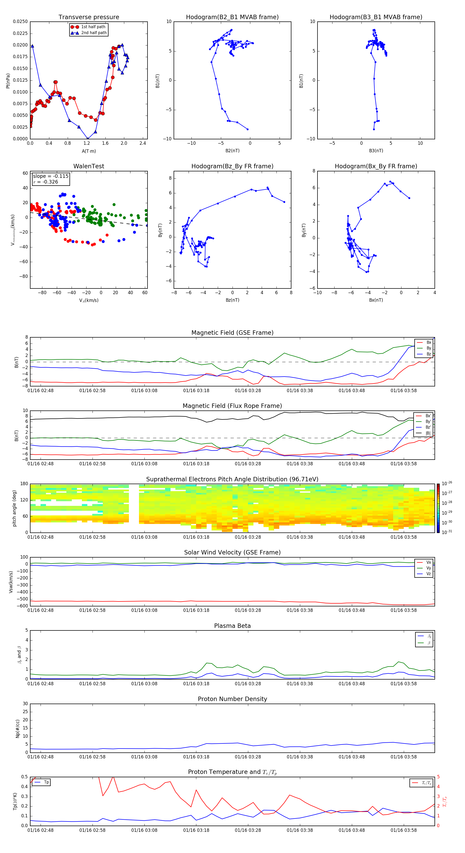The height and width of the screenshot is (853, 465).
Task: Click the Hodogram(B3_B1 MVAB frame) title
Action: click(x=376, y=17)
